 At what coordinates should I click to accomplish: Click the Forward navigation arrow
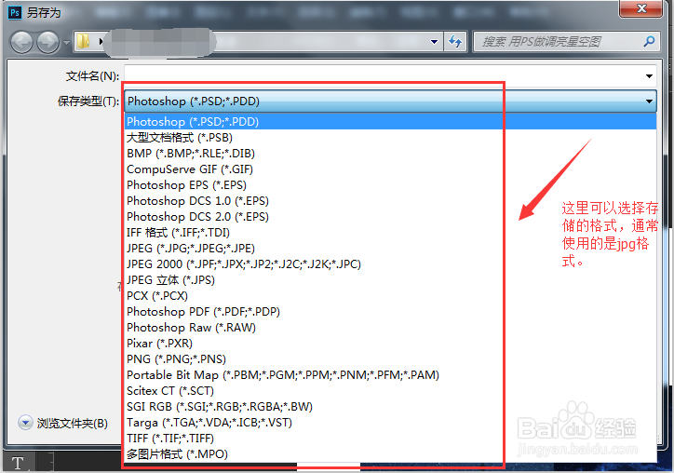(47, 42)
